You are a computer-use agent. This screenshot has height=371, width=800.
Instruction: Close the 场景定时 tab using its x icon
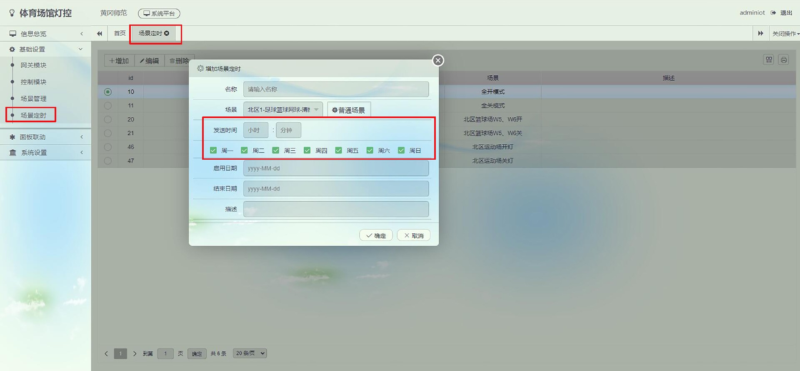[167, 33]
